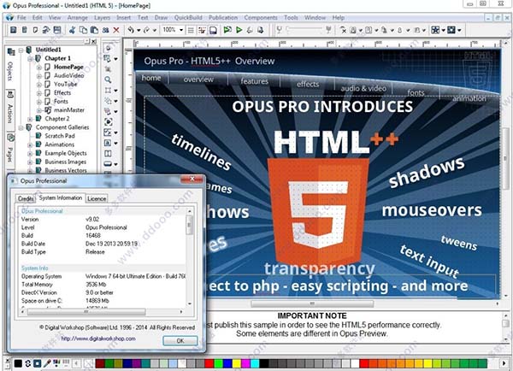513x371 pixels.
Task: Expand the AudioVideo page node
Action: point(39,76)
